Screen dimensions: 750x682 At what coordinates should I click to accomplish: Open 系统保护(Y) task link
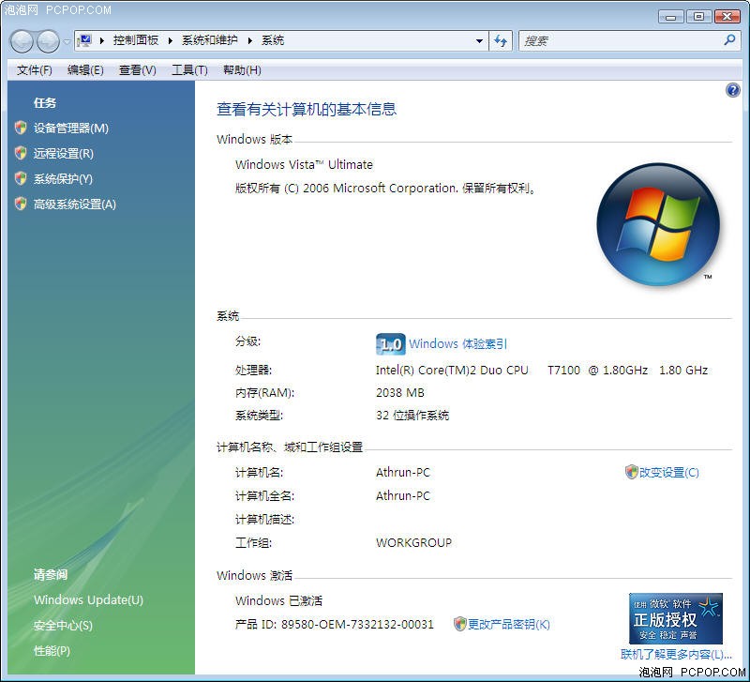[63, 179]
